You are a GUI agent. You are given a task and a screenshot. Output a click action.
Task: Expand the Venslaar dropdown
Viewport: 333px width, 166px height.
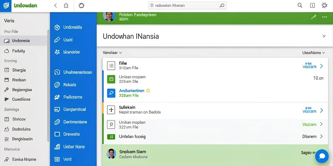tap(112, 53)
